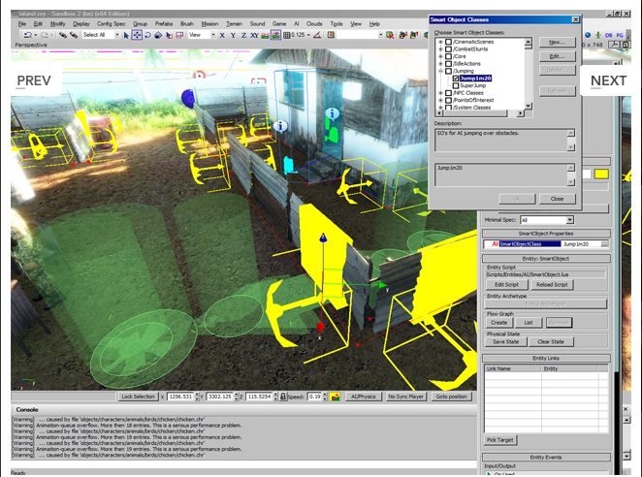Screen dimensions: 642x477
Task: Click terrain collision icon beside speed field
Action: [x=335, y=397]
